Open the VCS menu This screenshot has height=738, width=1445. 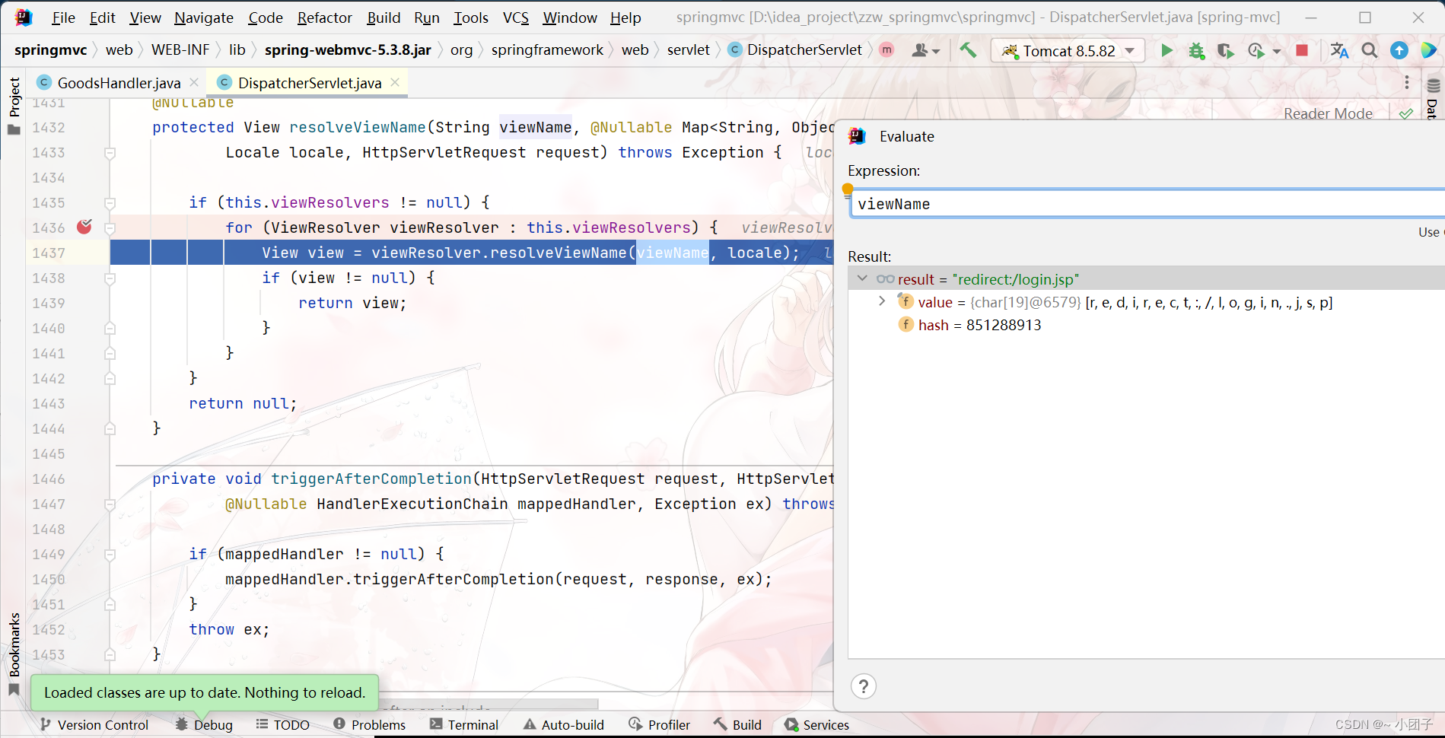(x=516, y=17)
